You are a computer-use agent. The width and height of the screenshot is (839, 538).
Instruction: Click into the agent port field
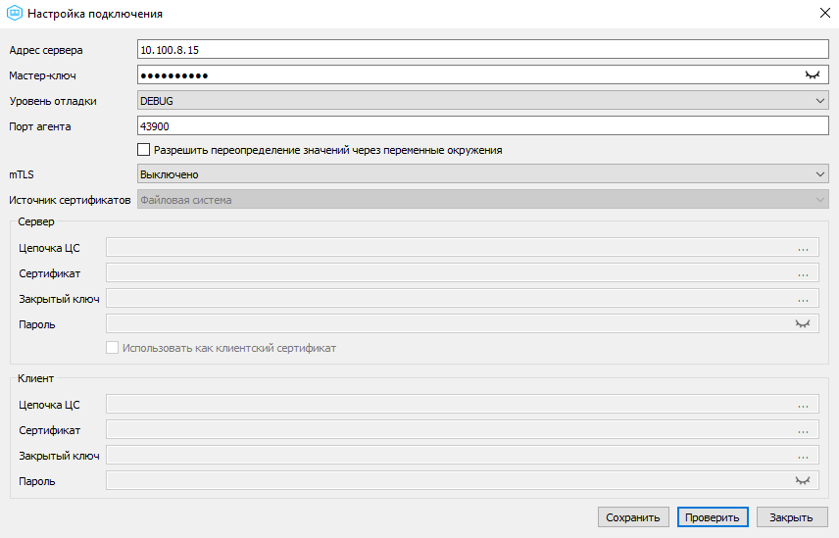click(482, 126)
